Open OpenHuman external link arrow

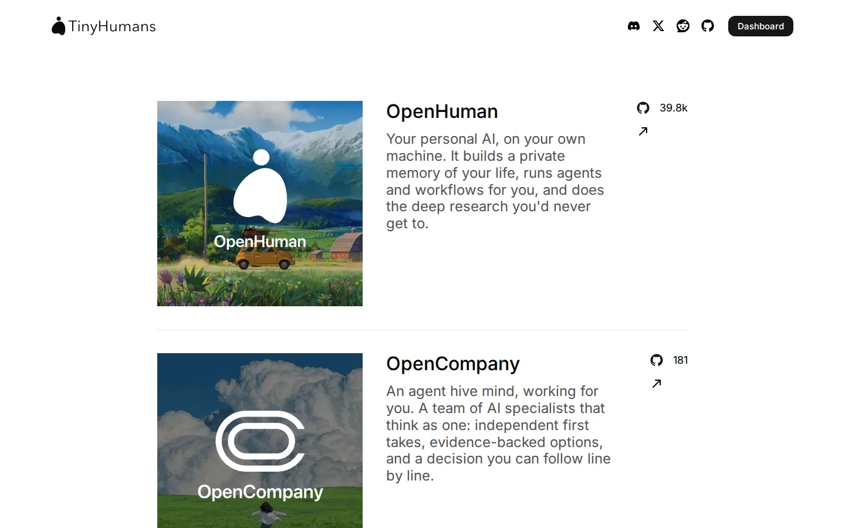click(643, 131)
